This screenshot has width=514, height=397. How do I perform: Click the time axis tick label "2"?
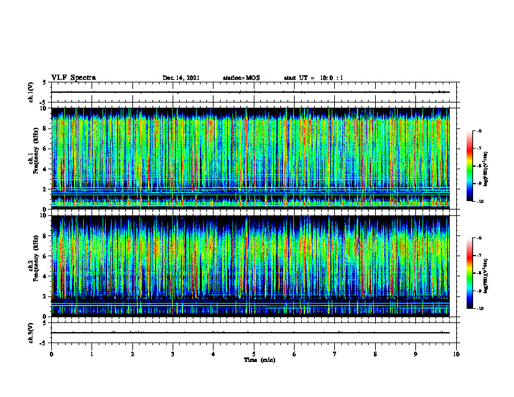tap(132, 354)
